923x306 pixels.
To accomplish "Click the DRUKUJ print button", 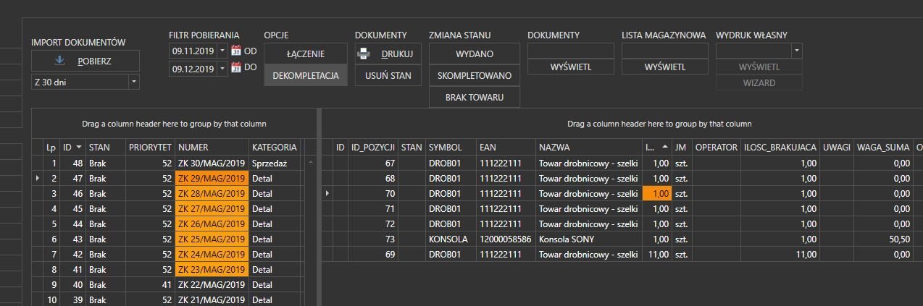I will pyautogui.click(x=388, y=54).
